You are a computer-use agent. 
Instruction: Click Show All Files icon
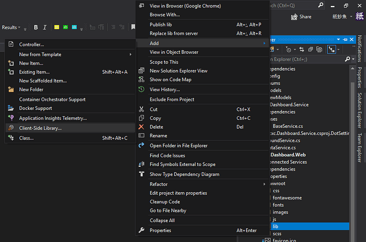tap(319, 50)
